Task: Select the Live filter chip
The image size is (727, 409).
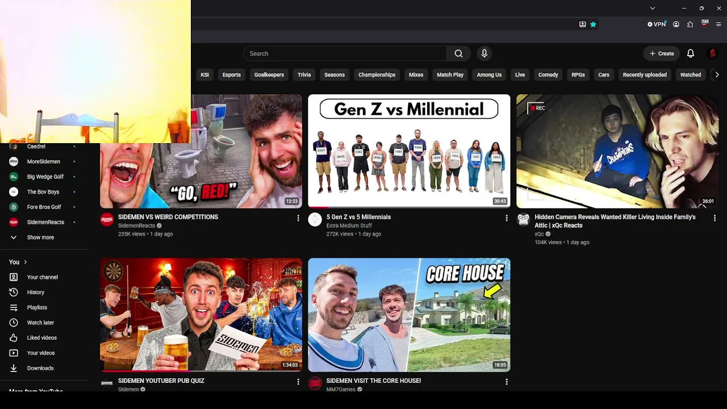Action: click(520, 74)
